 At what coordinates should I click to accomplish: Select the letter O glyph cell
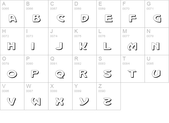[x=12, y=69]
